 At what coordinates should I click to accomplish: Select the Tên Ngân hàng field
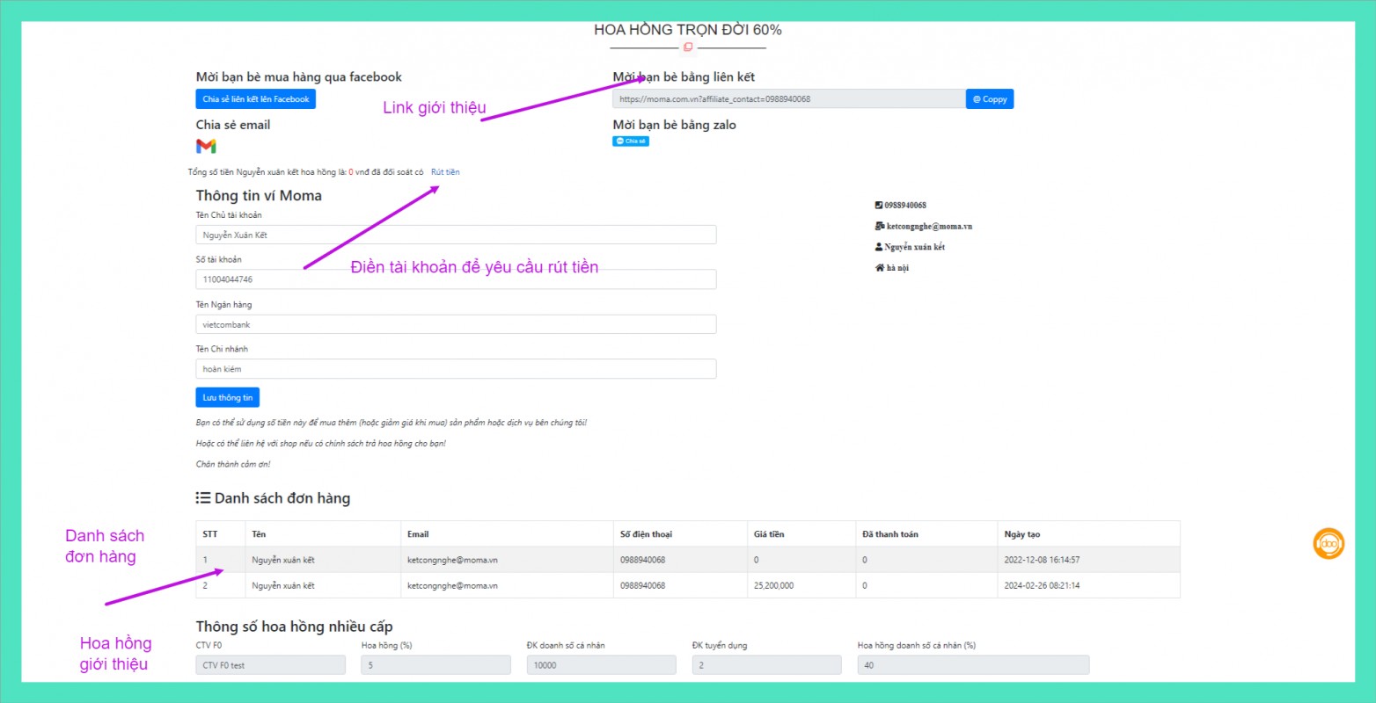click(x=456, y=325)
